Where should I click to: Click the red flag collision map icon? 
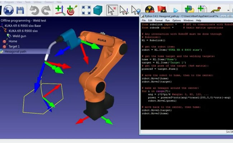(162, 9)
